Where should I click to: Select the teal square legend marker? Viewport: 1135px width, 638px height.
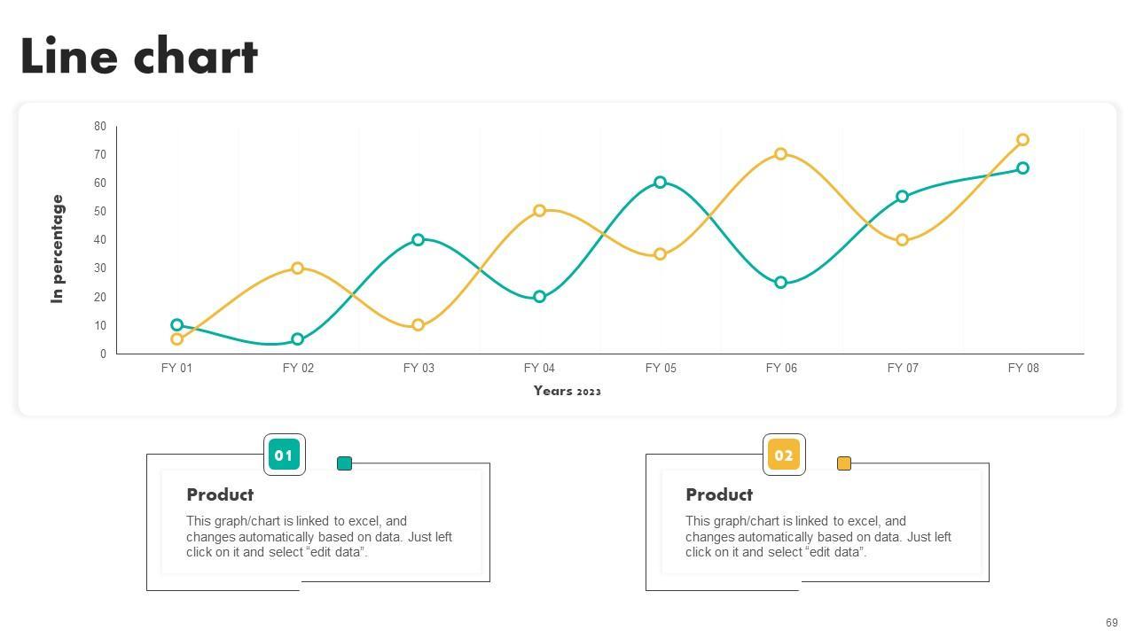pyautogui.click(x=345, y=463)
